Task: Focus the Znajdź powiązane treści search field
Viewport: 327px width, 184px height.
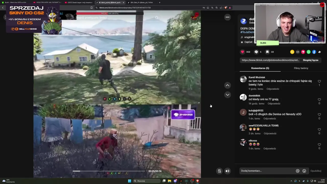Action: (x=114, y=18)
